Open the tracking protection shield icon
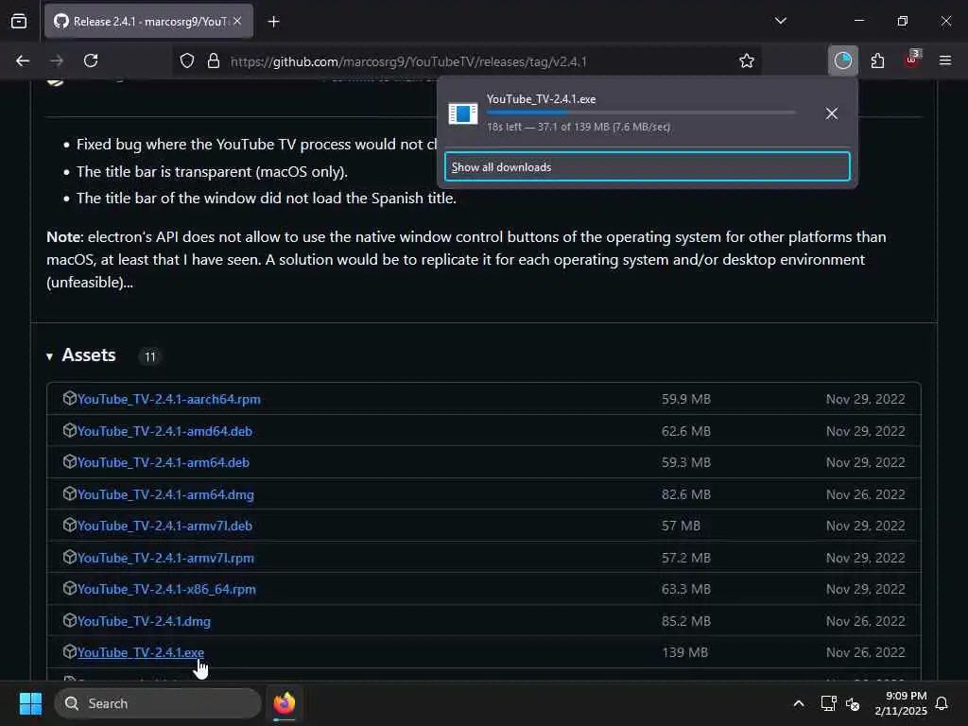Screen dimensions: 968x726 [x=187, y=61]
